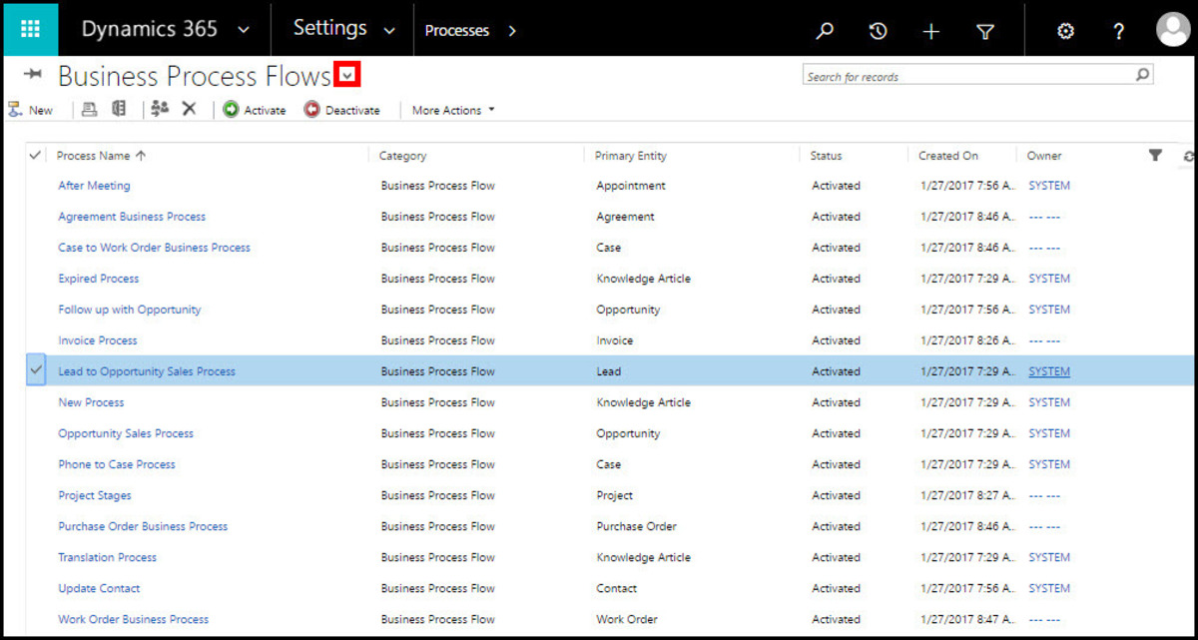The image size is (1198, 640).
Task: Create a New process
Action: tap(30, 110)
